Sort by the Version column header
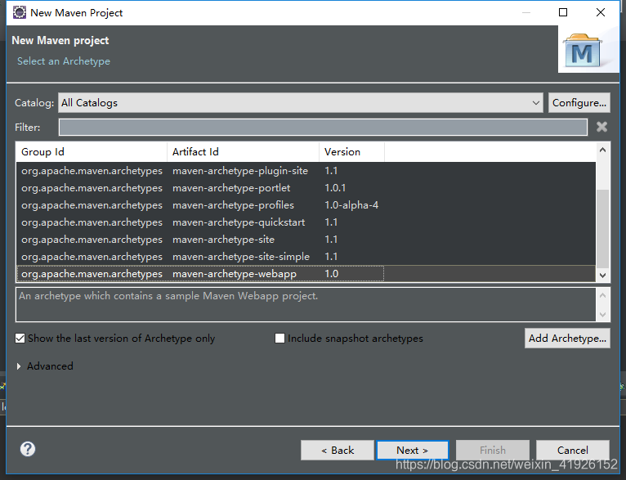This screenshot has width=626, height=480. click(351, 152)
